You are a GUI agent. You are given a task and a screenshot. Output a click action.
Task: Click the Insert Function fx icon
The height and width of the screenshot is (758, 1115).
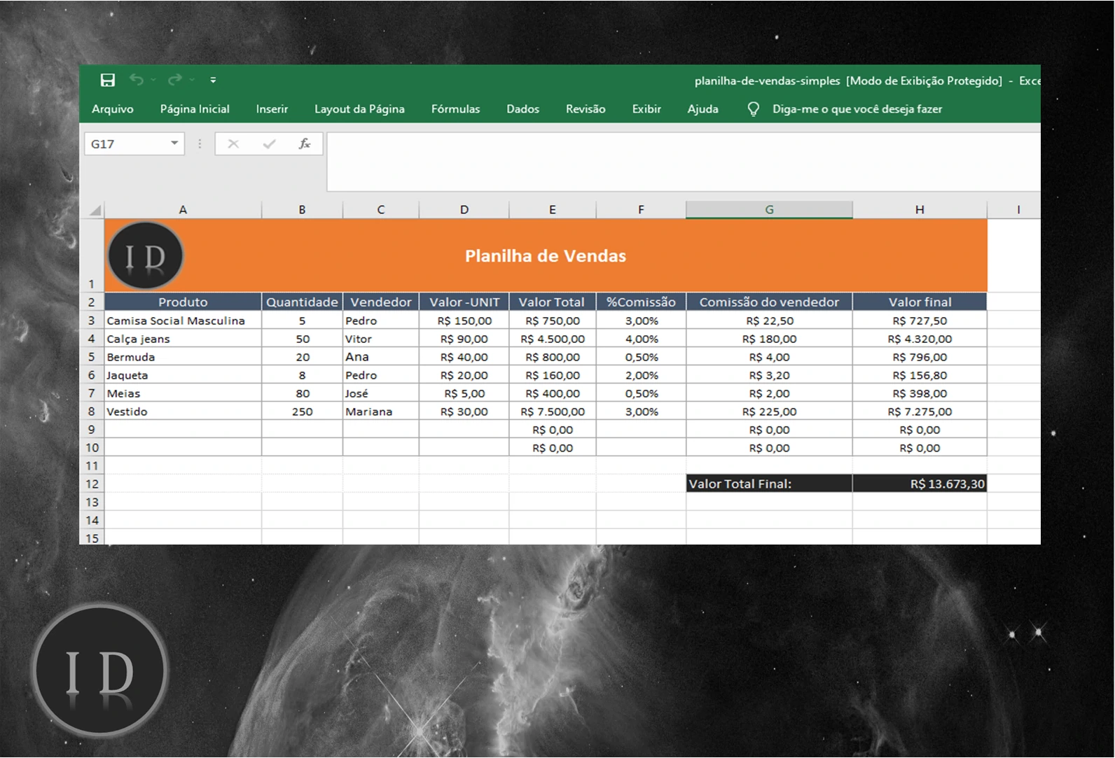click(305, 143)
